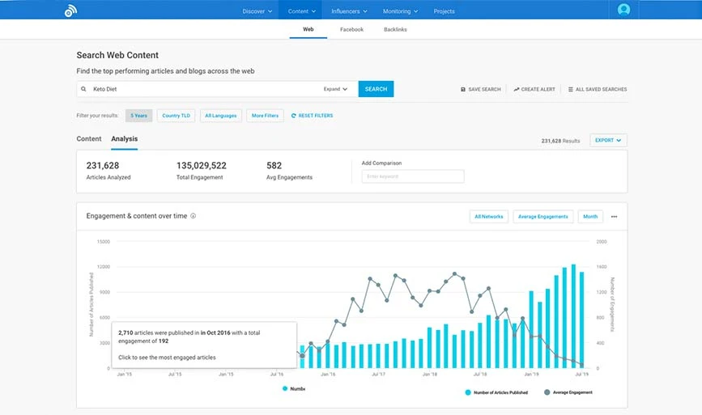The width and height of the screenshot is (702, 415).
Task: Open the Export dropdown
Action: point(608,140)
